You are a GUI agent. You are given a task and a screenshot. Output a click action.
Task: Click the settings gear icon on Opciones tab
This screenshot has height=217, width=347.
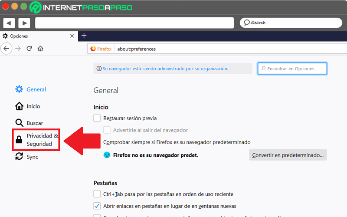tap(5, 36)
